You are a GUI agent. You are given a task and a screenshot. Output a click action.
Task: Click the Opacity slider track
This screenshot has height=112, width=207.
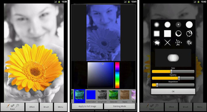pyautogui.click(x=173, y=78)
